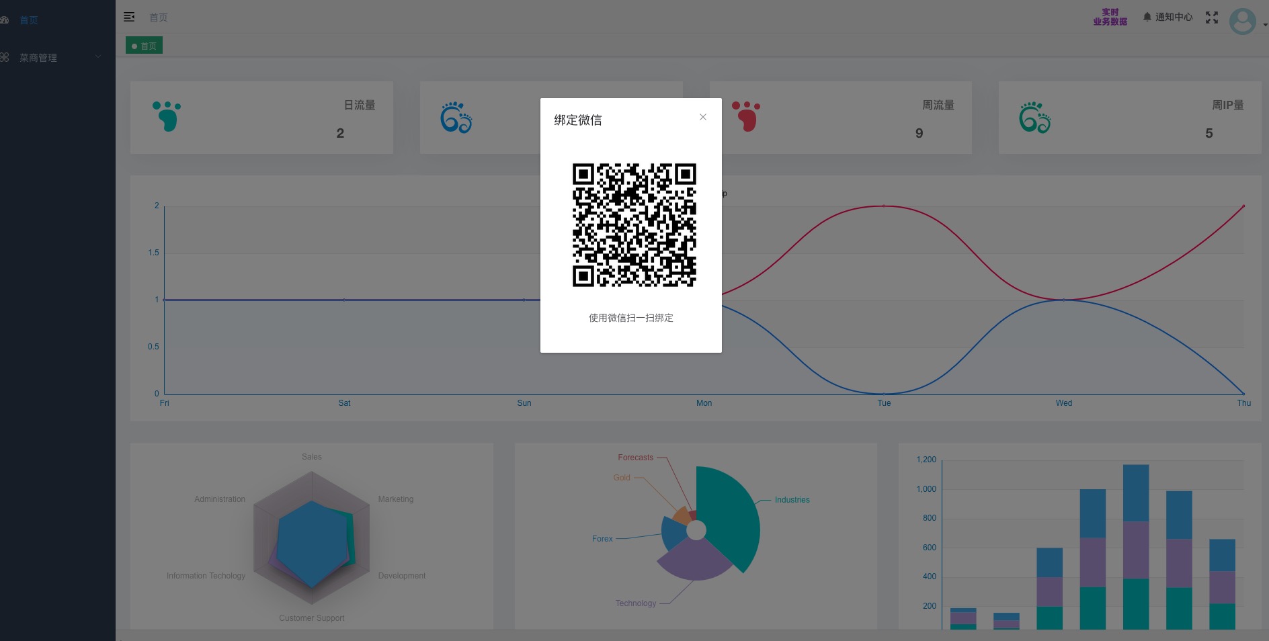
Task: Click the Industries pie chart label
Action: tap(792, 500)
